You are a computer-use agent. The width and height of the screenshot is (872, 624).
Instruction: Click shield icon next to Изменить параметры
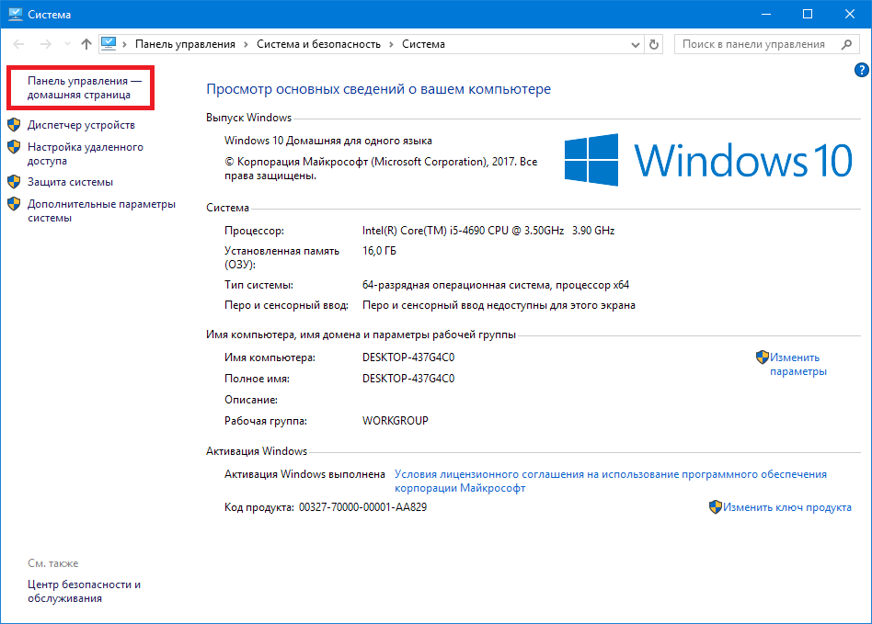[x=762, y=357]
